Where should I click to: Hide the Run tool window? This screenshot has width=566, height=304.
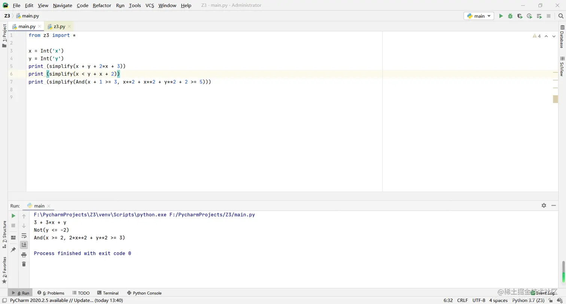click(554, 205)
